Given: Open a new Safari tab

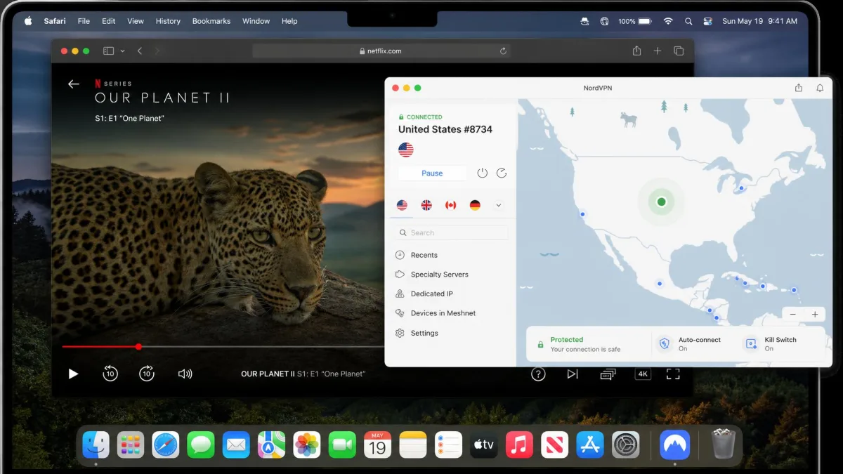Looking at the screenshot, I should [x=658, y=51].
